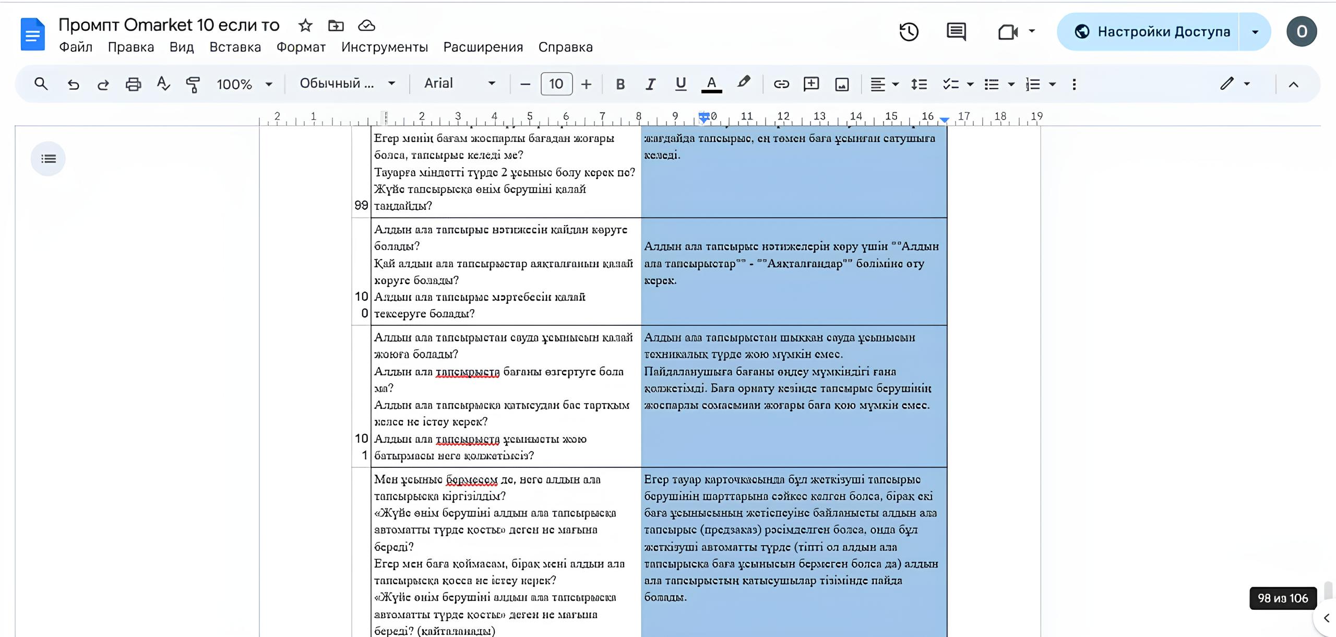The image size is (1336, 637).
Task: Open the Справка menu
Action: 566,47
